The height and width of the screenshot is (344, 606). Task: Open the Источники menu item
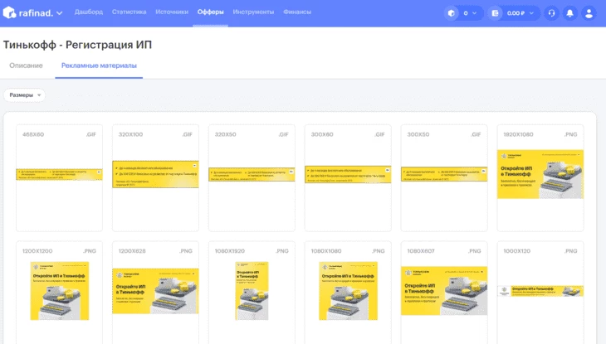tap(172, 12)
